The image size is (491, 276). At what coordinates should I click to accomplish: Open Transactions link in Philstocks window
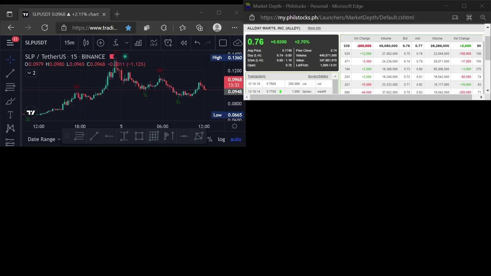(257, 76)
